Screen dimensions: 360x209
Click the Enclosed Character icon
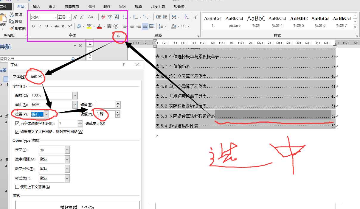(x=116, y=26)
